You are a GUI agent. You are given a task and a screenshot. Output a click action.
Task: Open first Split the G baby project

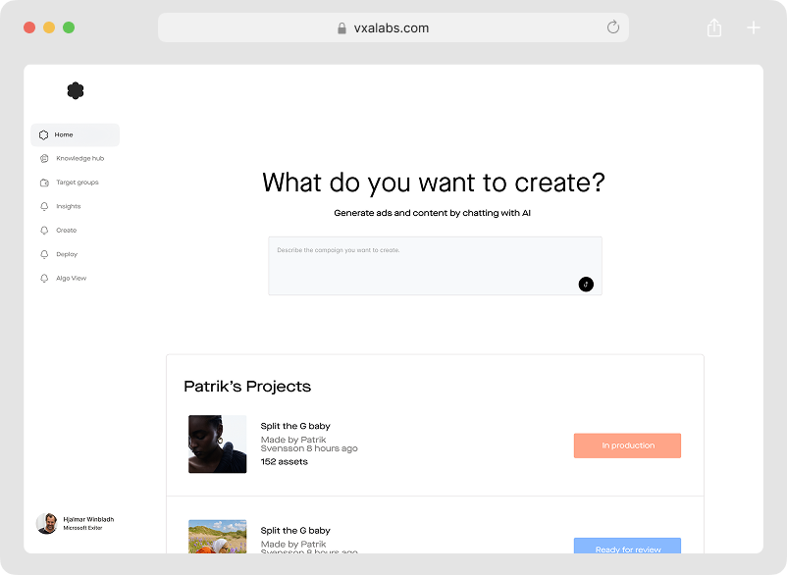click(x=295, y=426)
